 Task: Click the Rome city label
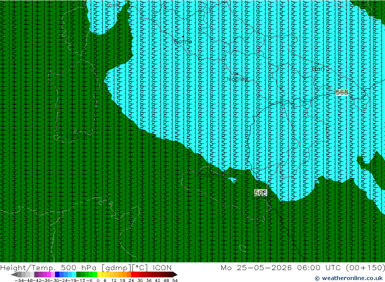coord(182,42)
